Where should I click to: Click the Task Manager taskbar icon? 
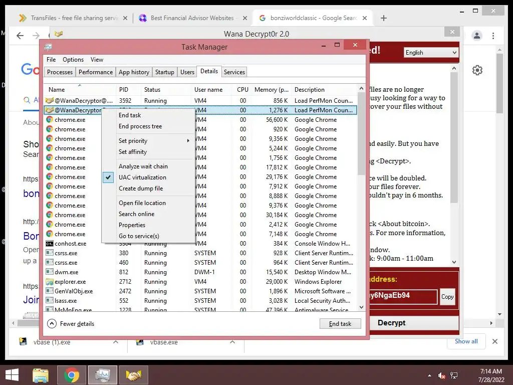(102, 375)
